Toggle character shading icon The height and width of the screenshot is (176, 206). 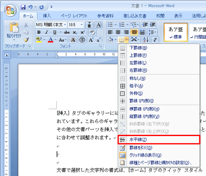point(73,40)
